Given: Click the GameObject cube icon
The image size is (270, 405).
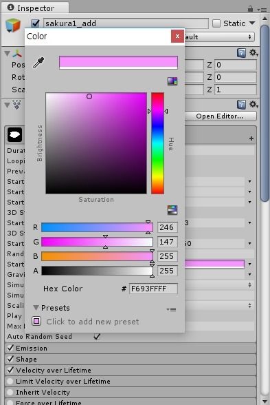Looking at the screenshot, I should pos(13,25).
